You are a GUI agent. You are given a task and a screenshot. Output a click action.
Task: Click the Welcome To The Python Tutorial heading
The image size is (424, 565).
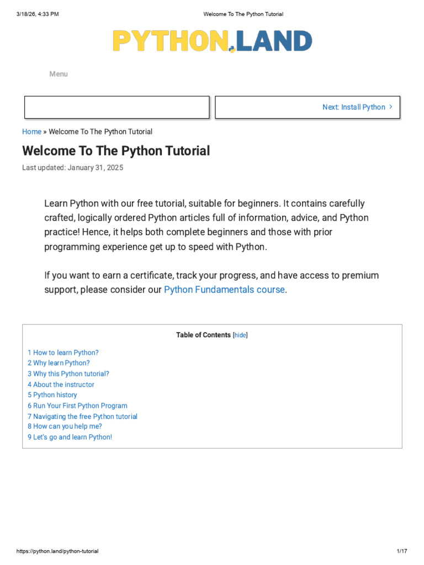[116, 151]
